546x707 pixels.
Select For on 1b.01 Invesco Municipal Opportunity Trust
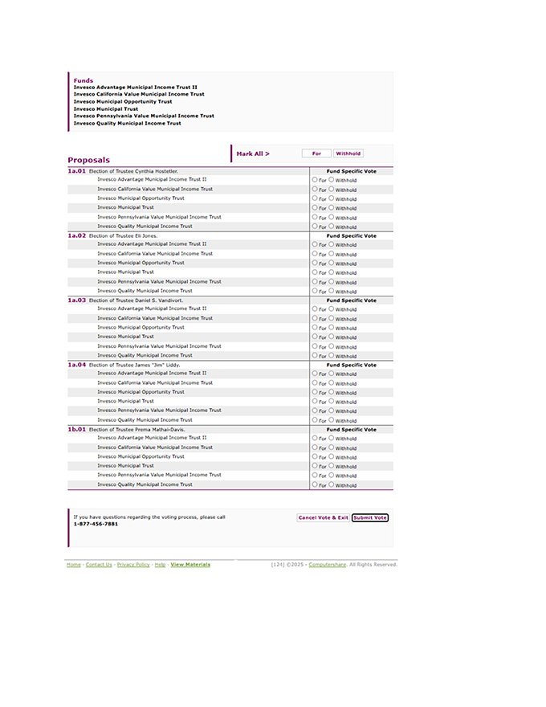[315, 456]
